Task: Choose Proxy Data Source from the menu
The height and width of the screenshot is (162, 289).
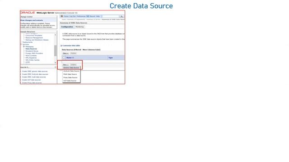Action: (x=70, y=77)
